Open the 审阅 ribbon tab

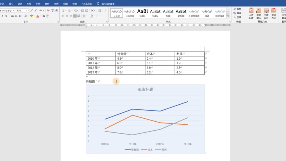(x=56, y=4)
